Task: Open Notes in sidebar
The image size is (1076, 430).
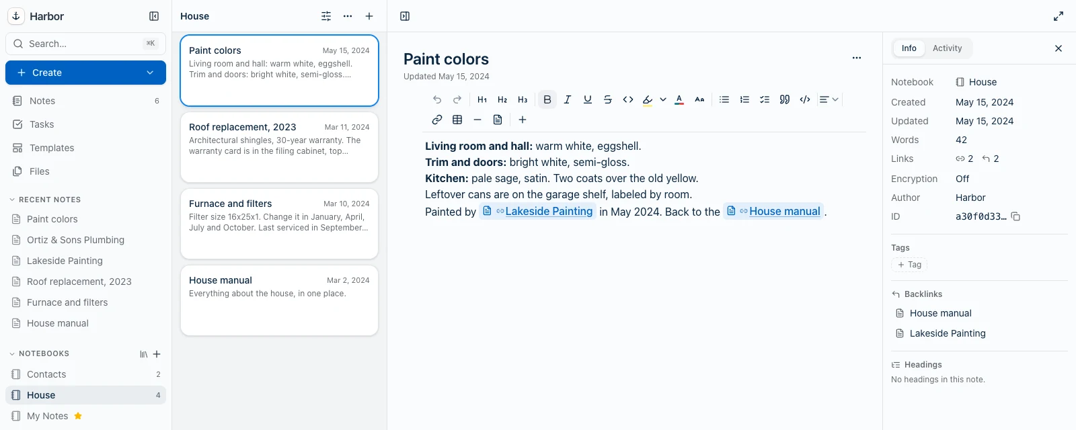Action: pos(86,101)
